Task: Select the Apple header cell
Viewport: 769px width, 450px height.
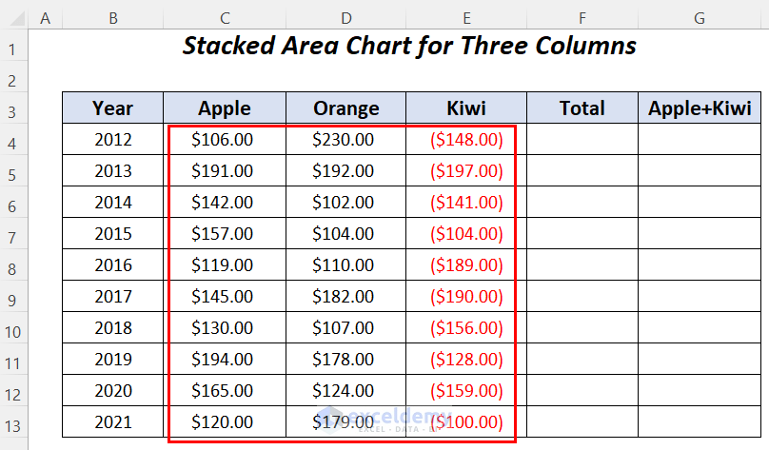Action: click(x=225, y=108)
